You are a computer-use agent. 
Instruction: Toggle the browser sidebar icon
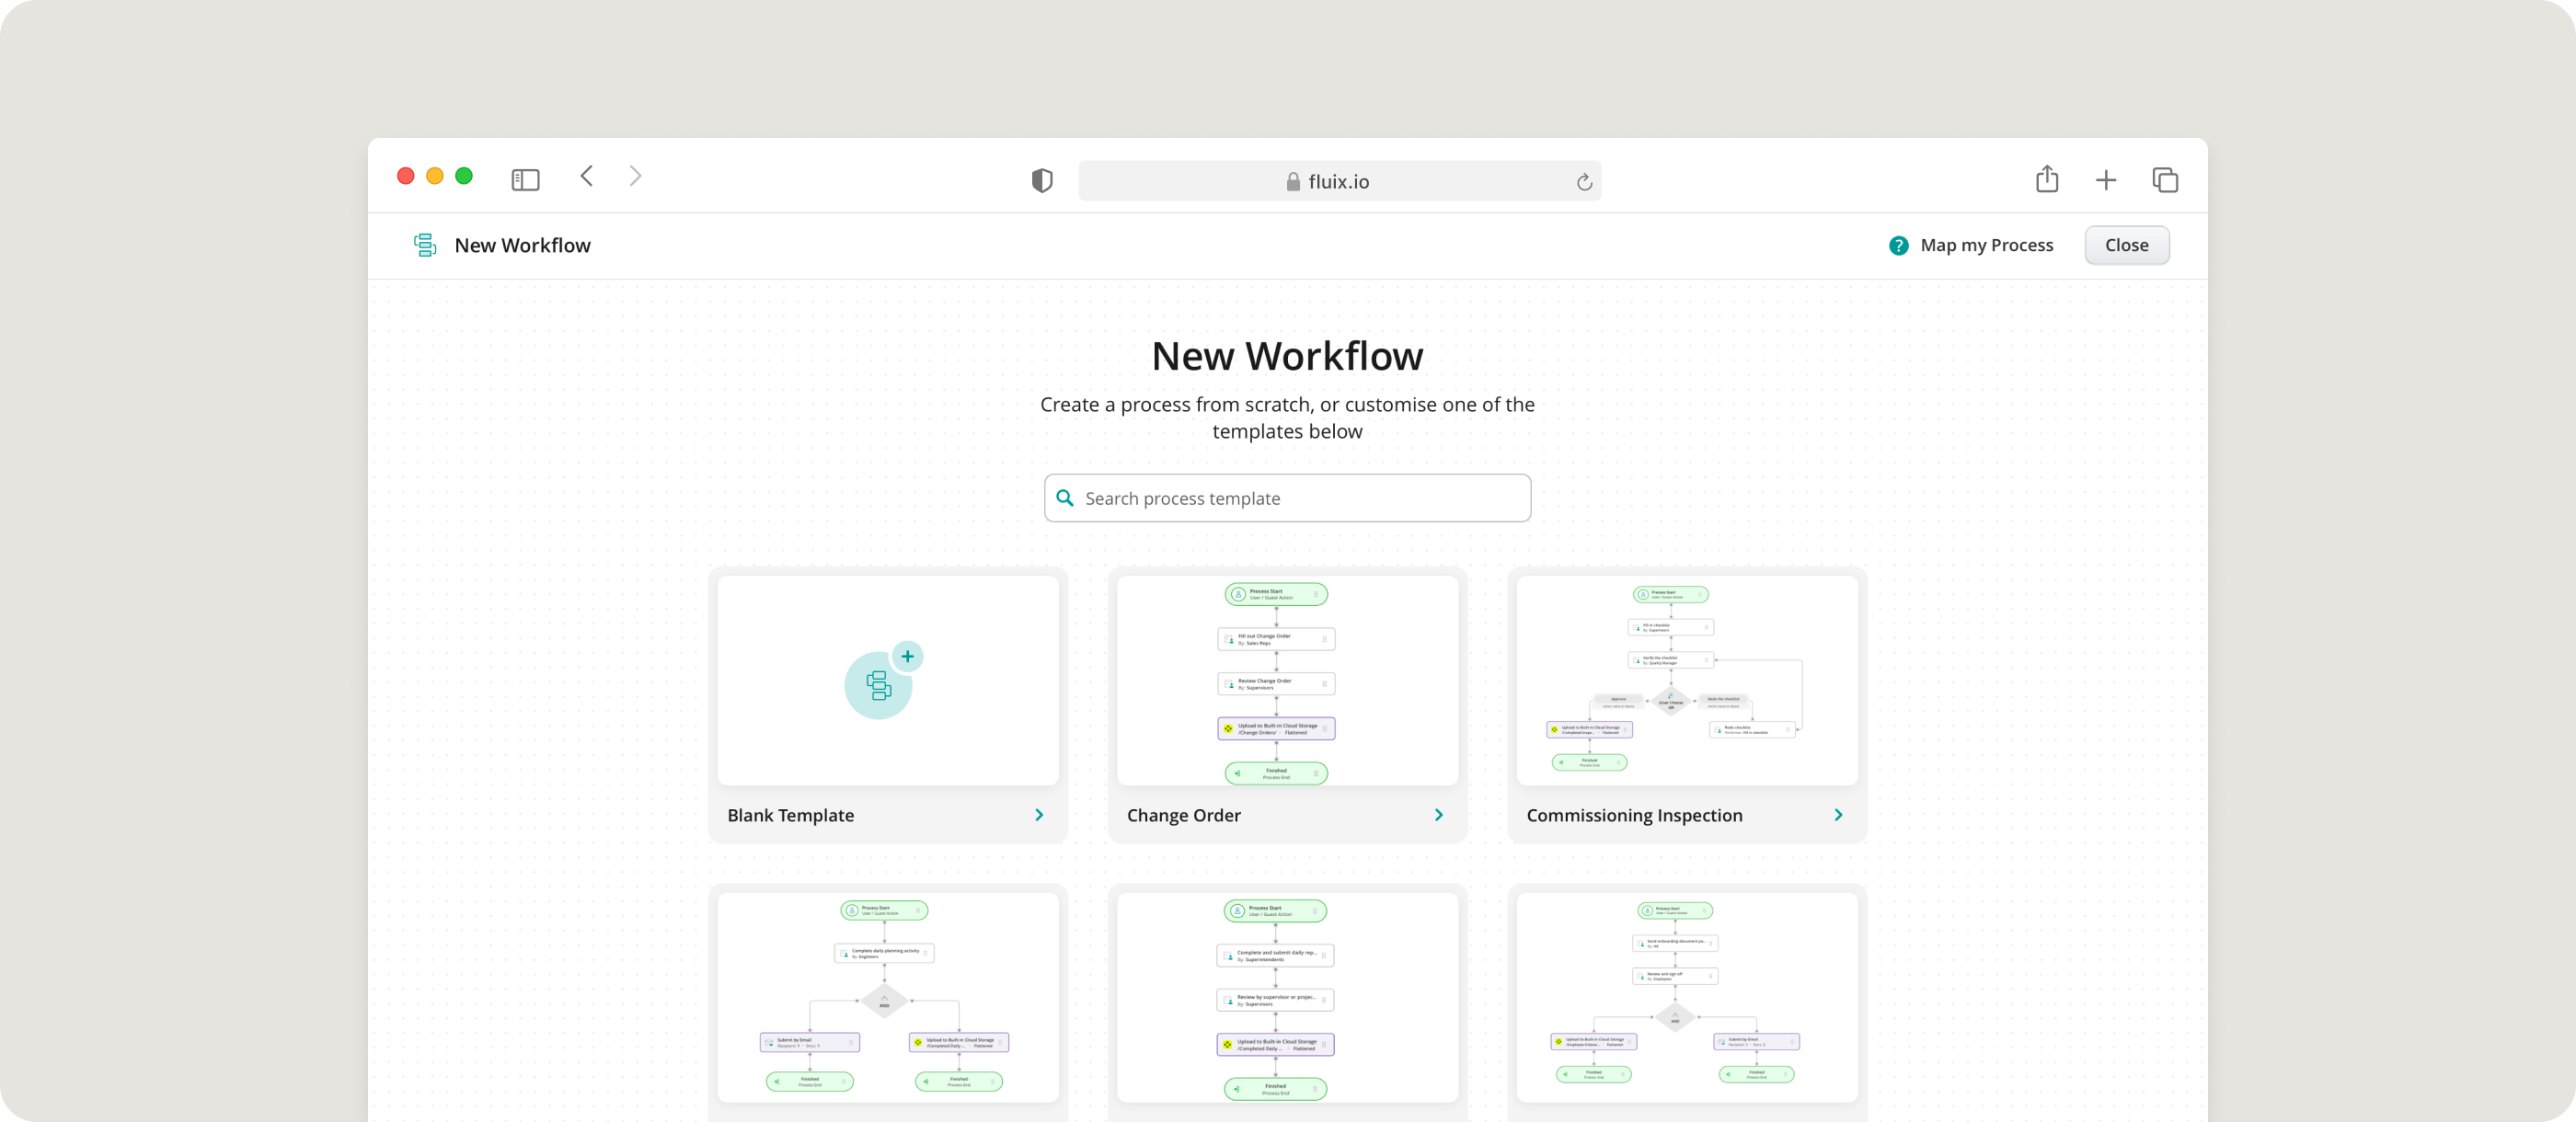pyautogui.click(x=525, y=180)
